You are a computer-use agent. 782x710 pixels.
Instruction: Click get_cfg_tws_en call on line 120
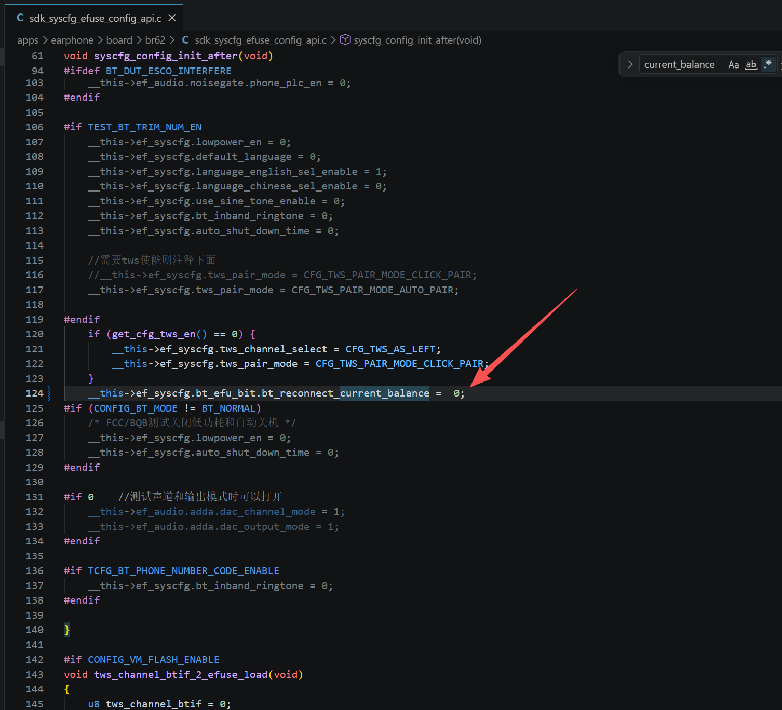[154, 334]
